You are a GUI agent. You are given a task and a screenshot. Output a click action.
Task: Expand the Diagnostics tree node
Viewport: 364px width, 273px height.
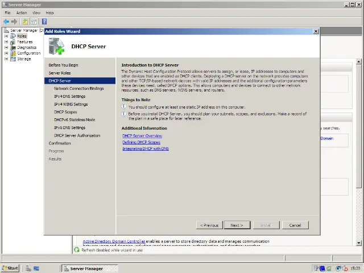[x=6, y=48]
